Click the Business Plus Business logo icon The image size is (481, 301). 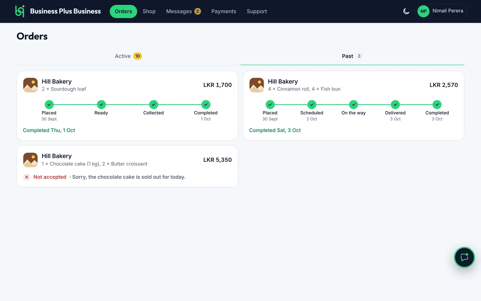pos(20,11)
